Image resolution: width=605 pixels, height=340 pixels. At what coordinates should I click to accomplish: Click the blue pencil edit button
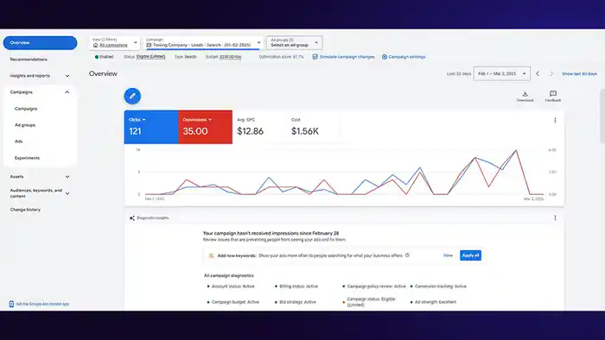click(132, 96)
